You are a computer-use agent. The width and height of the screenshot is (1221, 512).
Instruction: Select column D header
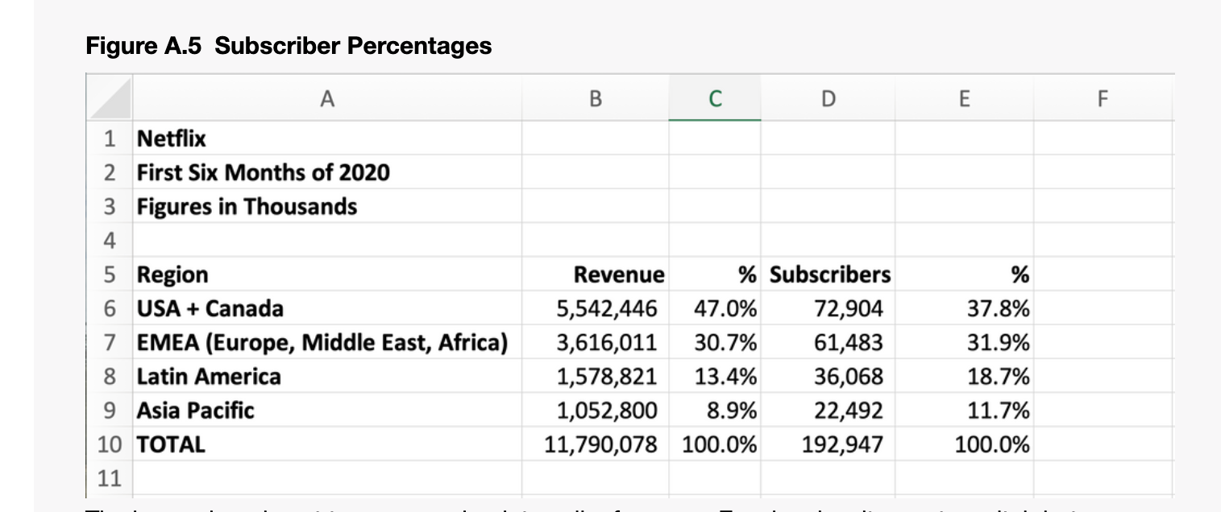(x=828, y=98)
